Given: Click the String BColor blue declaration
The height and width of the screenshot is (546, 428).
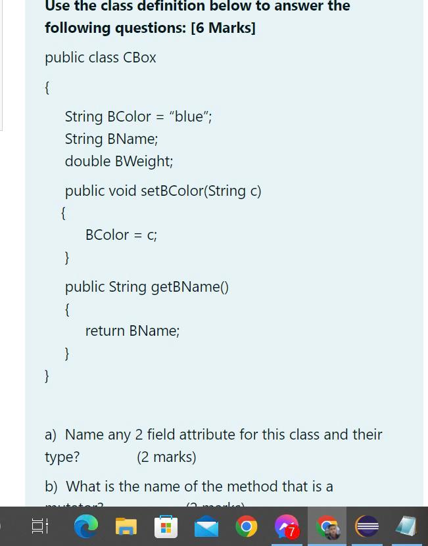Looking at the screenshot, I should pos(138,116).
